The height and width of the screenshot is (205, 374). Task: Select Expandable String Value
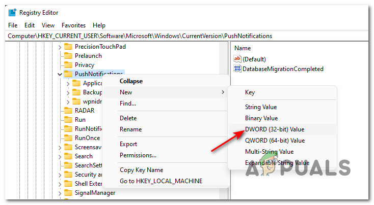282,163
